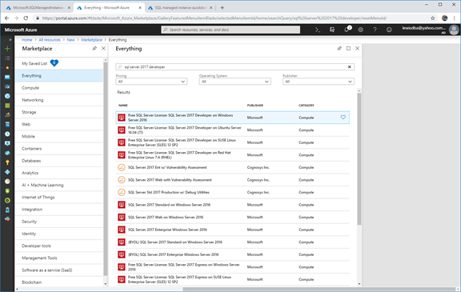
Task: Go to New breadcrumb
Action: [x=70, y=40]
